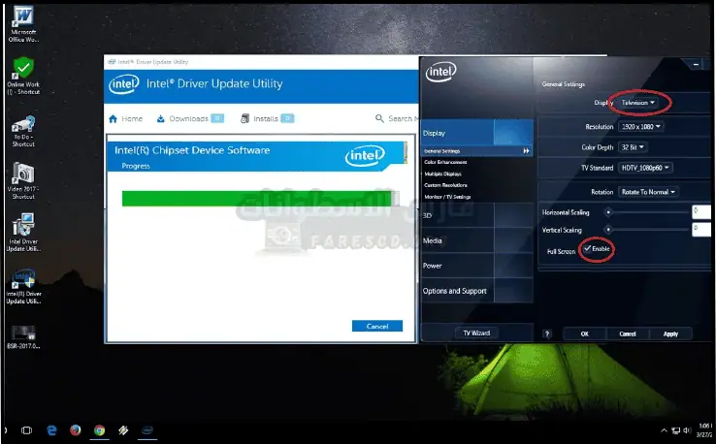Open Firefox from the taskbar
Image resolution: width=716 pixels, height=444 pixels.
tap(75, 429)
